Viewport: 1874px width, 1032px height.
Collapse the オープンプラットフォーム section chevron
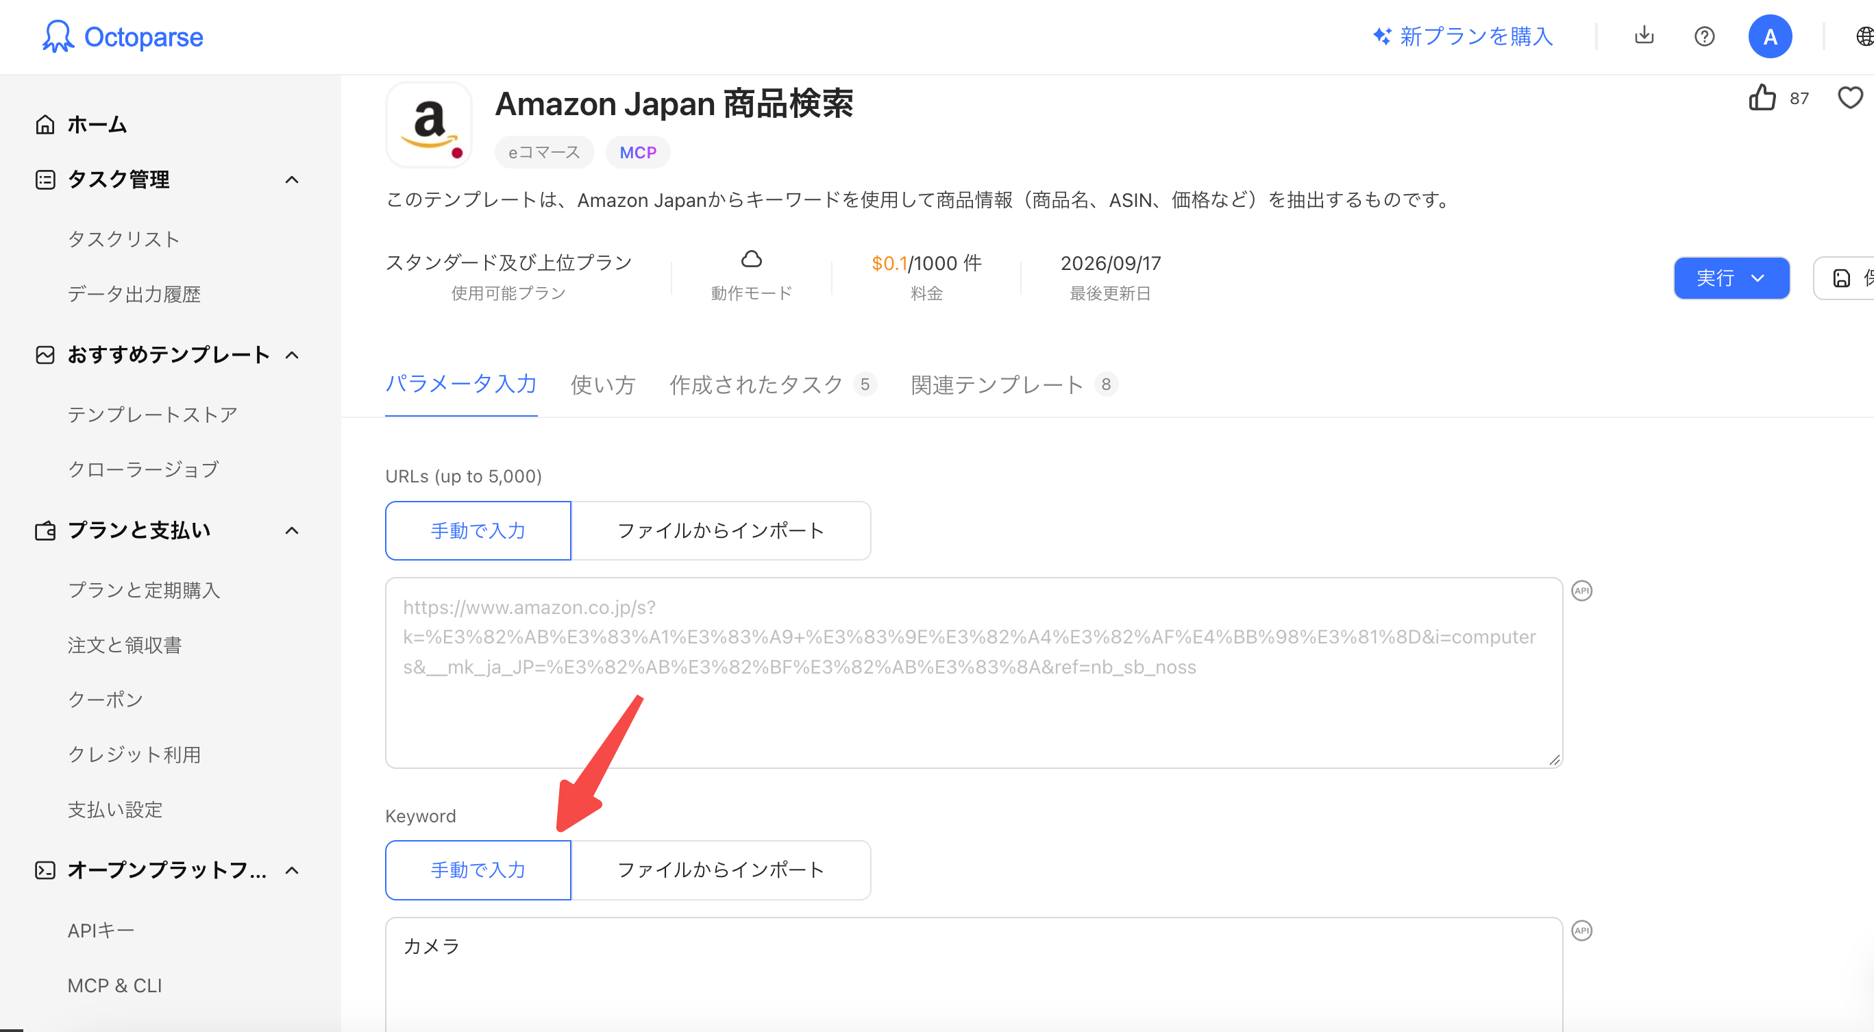(292, 870)
